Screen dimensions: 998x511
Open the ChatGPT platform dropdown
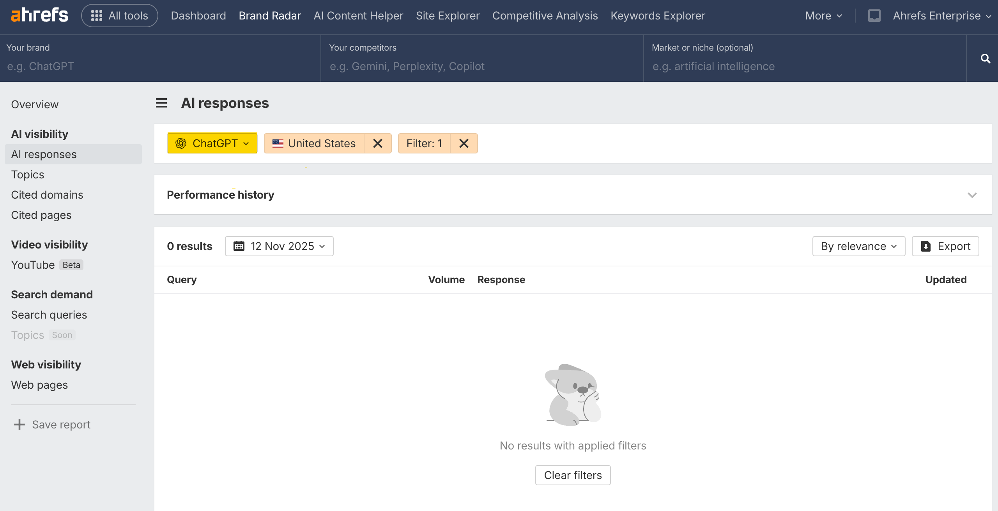pyautogui.click(x=212, y=143)
